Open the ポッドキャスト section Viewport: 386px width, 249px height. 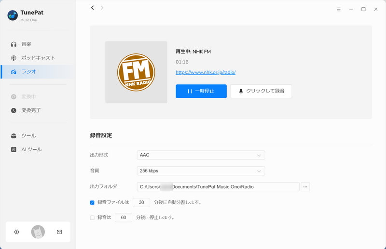[38, 58]
